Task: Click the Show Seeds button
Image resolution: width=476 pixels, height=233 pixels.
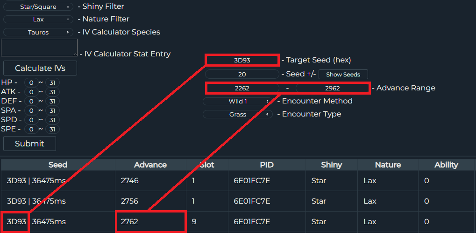Action: [x=343, y=75]
